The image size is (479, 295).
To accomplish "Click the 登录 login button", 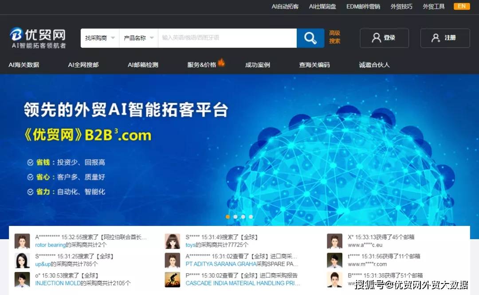I will coord(384,38).
